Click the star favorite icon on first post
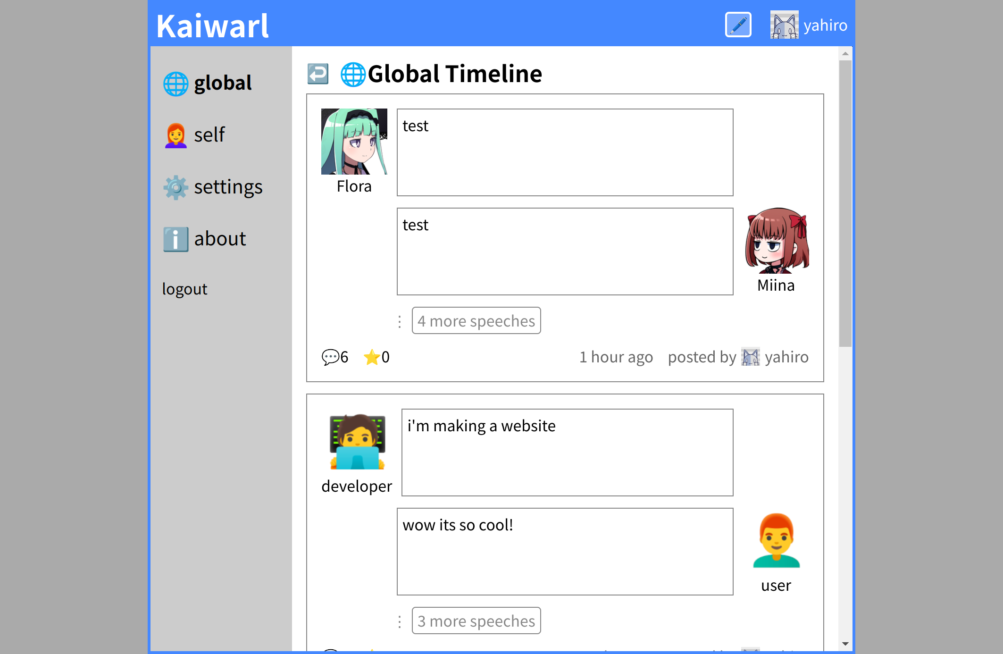 point(372,357)
